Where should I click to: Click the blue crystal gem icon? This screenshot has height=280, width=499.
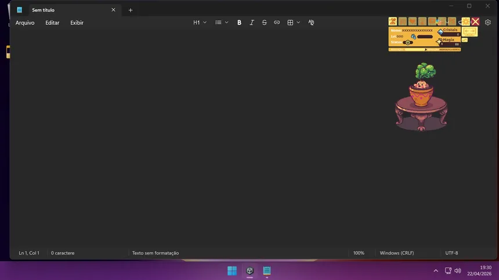point(440,32)
